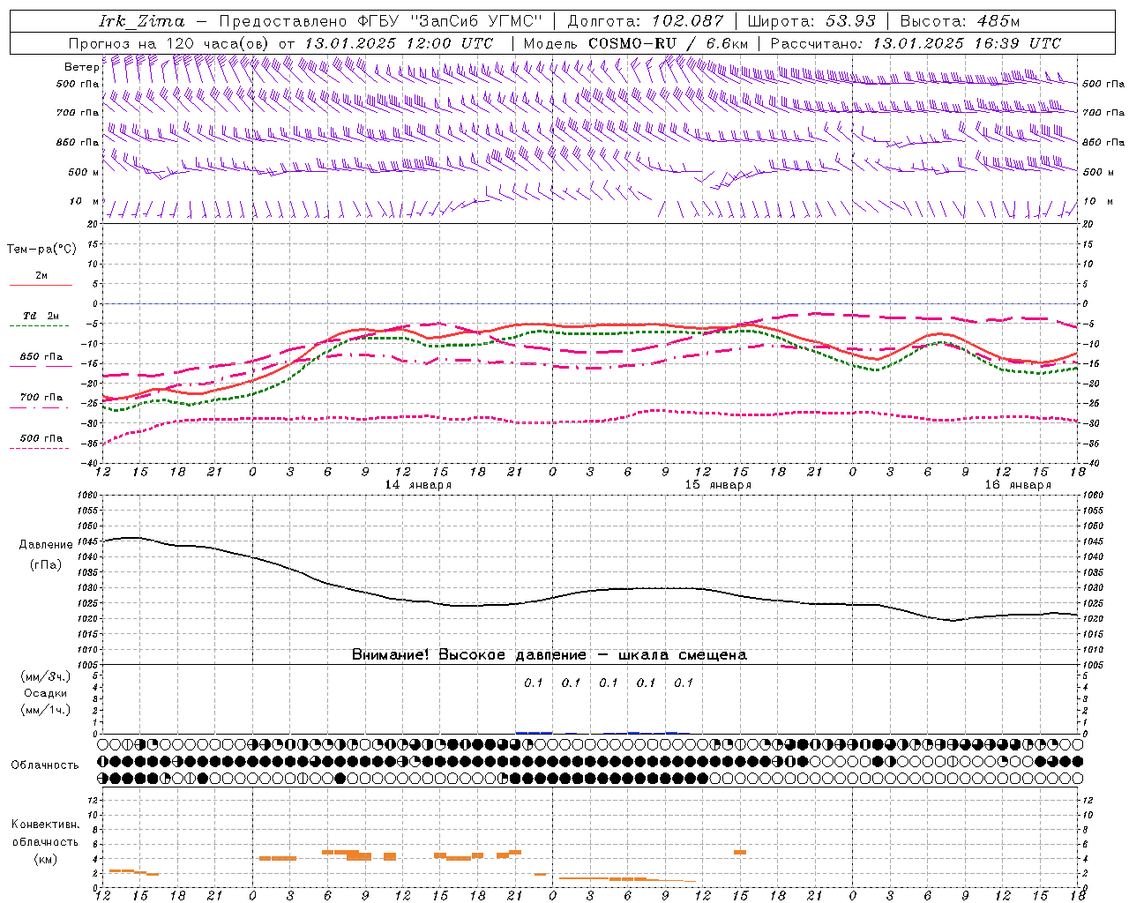
Task: Click the forecast start time 13.01.2025 12:00 UTC
Action: point(399,42)
